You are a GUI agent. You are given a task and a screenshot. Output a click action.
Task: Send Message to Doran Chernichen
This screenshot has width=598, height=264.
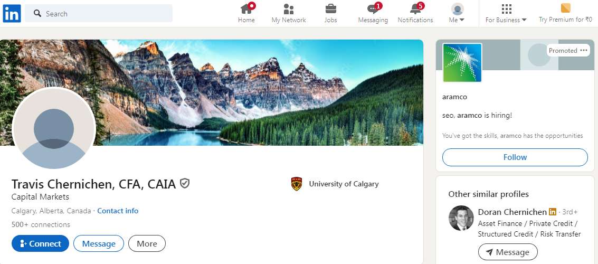point(508,252)
